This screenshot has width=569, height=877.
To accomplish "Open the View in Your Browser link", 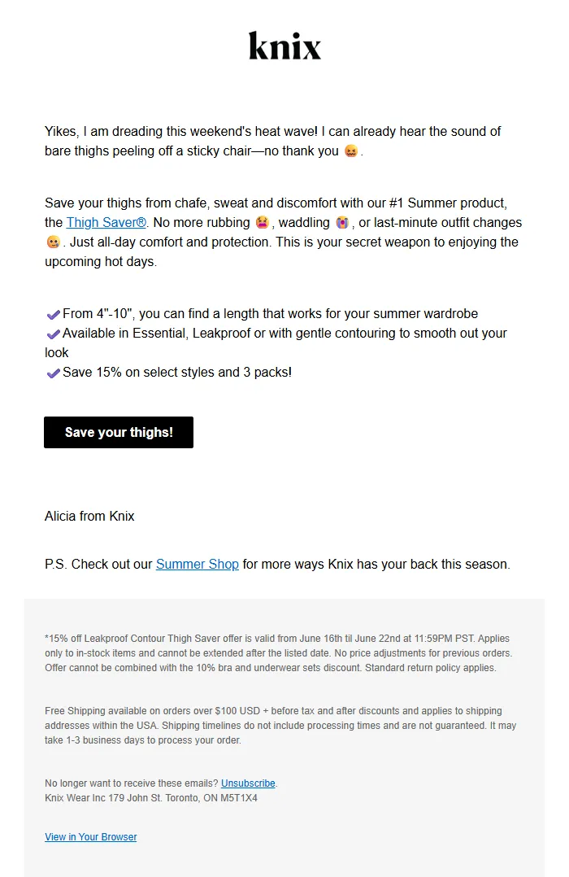I will coord(91,836).
